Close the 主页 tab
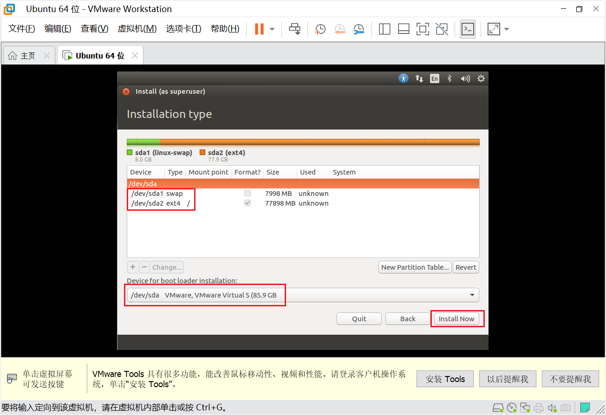The height and width of the screenshot is (415, 606). 46,56
